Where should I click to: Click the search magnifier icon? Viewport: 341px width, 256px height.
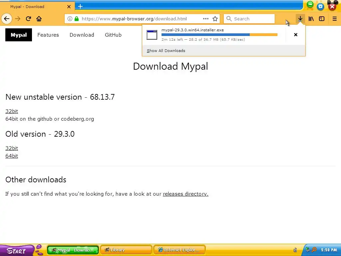(x=229, y=19)
